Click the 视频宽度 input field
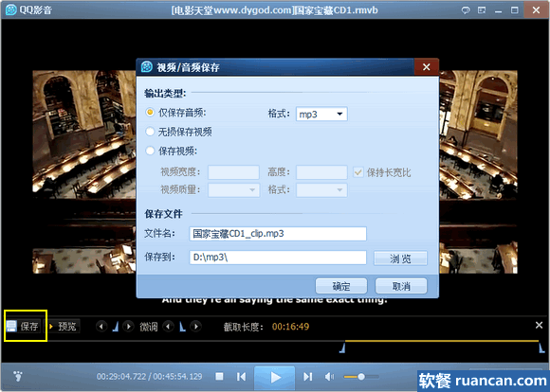550x392 pixels. pyautogui.click(x=233, y=172)
